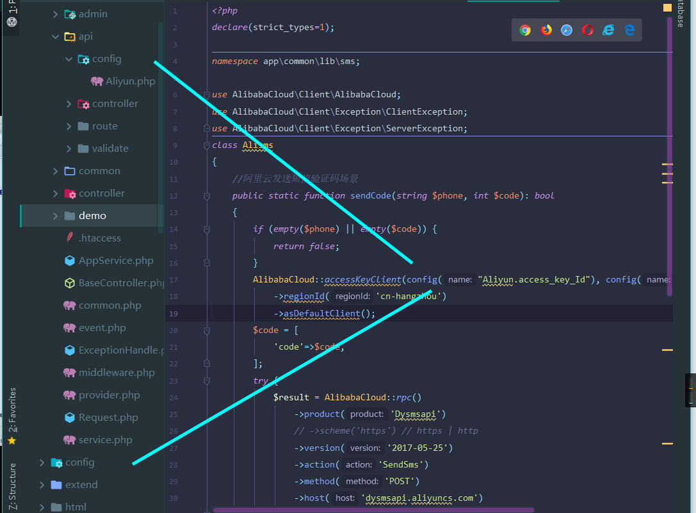Collapse the config folder under api
This screenshot has width=696, height=513.
69,59
